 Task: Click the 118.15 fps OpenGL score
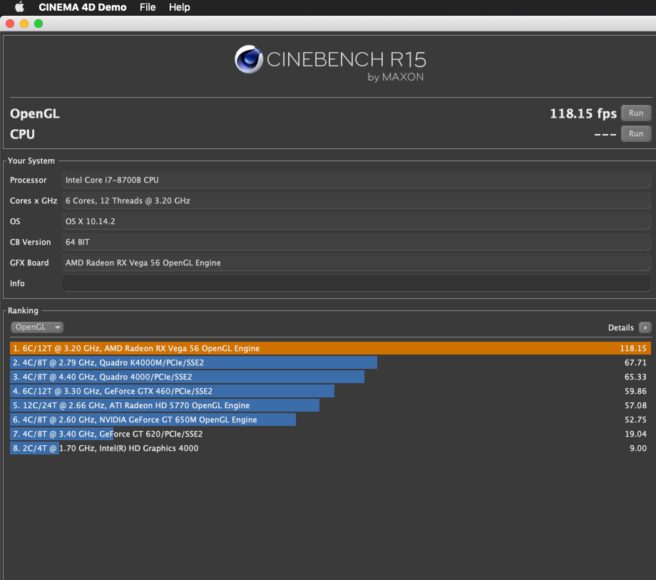coord(583,113)
